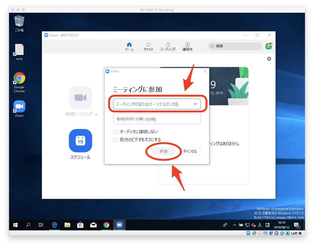Viewport: 314px width, 247px height.
Task: Show hidden system tray icons
Action: coord(234,225)
